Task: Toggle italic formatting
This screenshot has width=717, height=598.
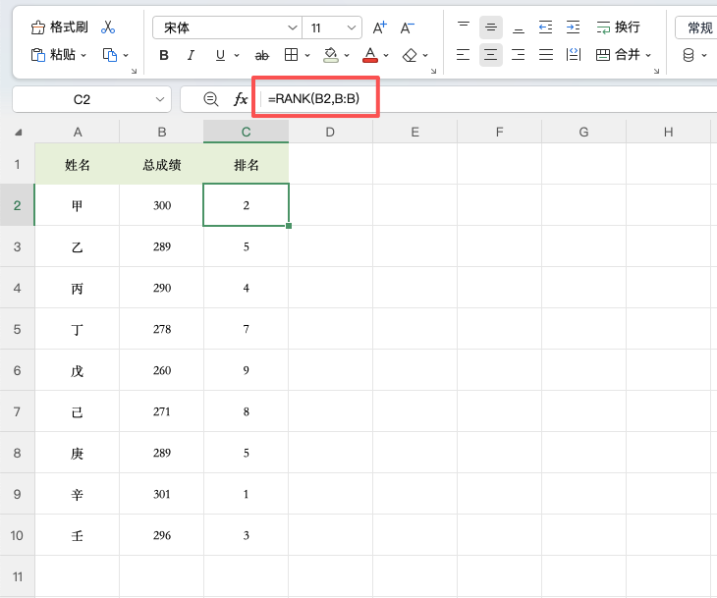Action: pyautogui.click(x=191, y=56)
